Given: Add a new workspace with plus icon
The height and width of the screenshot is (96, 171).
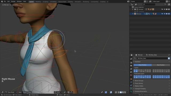Looking at the screenshot, I should tap(107, 2).
